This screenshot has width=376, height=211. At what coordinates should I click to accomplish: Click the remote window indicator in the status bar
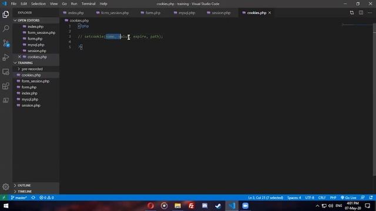[x=4, y=198]
